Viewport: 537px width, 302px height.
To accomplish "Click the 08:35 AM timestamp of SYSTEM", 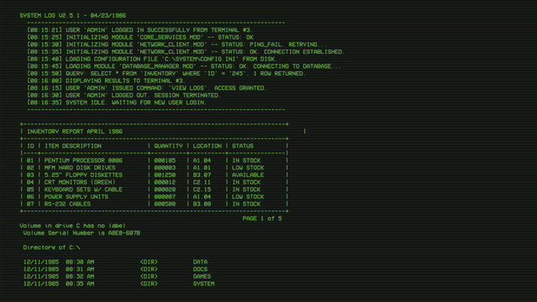I will [80, 284].
